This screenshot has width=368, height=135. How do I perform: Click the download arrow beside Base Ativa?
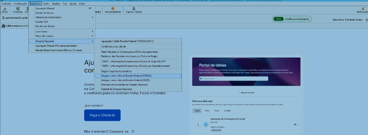click(x=367, y=20)
